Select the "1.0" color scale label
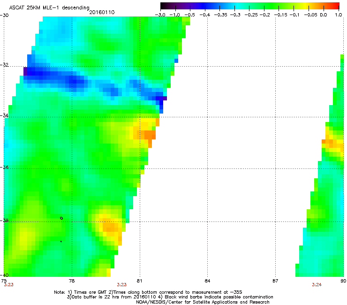This screenshot has height=305, width=347. tap(339, 15)
